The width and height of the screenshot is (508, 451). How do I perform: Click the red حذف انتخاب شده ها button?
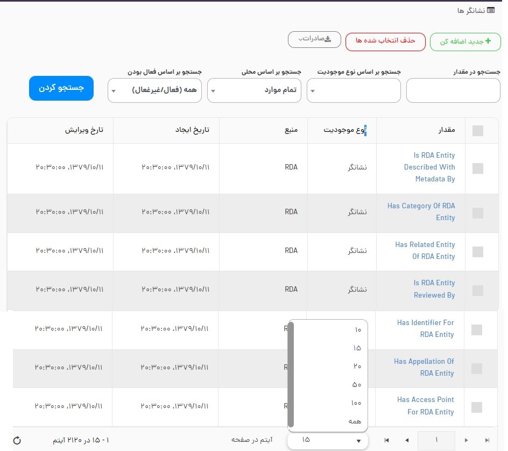tap(385, 41)
